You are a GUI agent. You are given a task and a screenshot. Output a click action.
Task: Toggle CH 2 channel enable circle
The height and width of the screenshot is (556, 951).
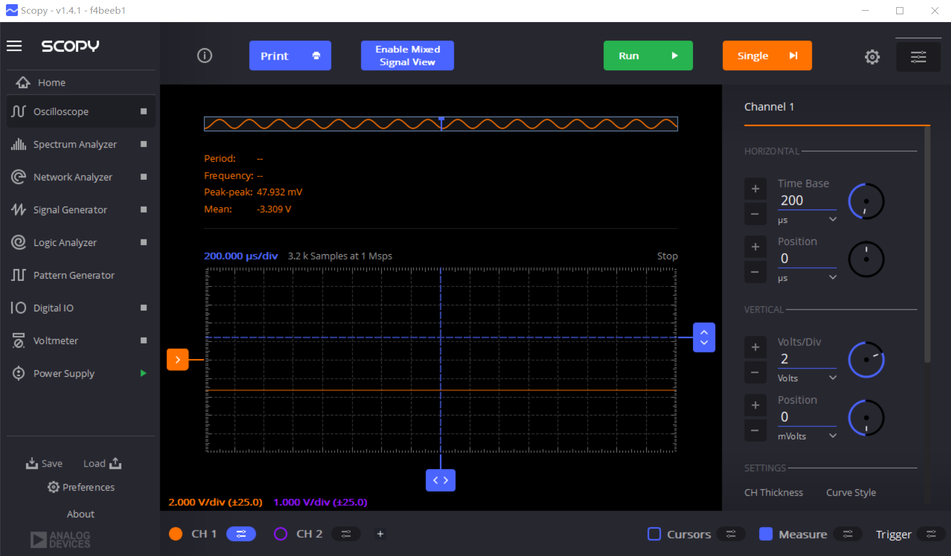click(x=280, y=534)
